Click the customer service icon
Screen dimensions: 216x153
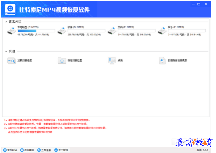[x=22, y=150]
